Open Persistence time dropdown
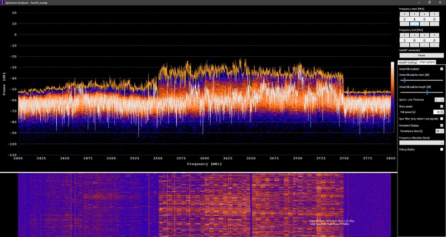This screenshot has height=237, width=446. coord(439,131)
